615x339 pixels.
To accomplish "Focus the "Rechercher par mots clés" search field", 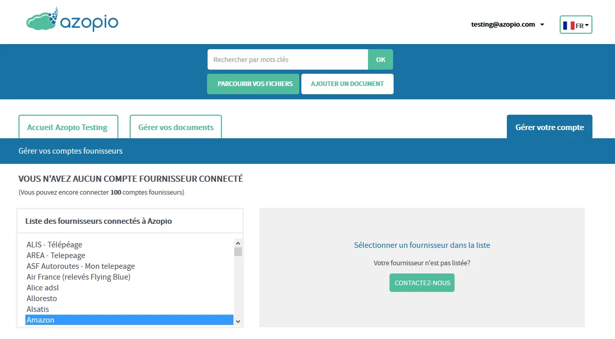I will pos(288,59).
